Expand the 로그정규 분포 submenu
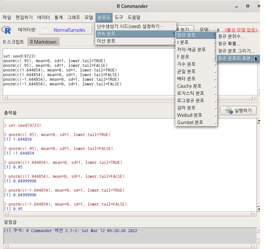This screenshot has height=249, width=265. [196, 101]
